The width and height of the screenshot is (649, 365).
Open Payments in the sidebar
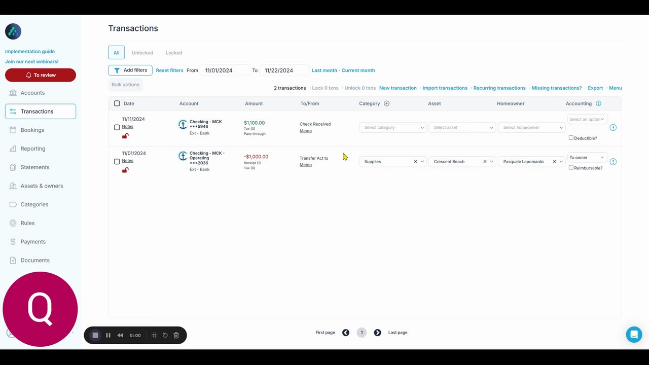(x=41, y=242)
